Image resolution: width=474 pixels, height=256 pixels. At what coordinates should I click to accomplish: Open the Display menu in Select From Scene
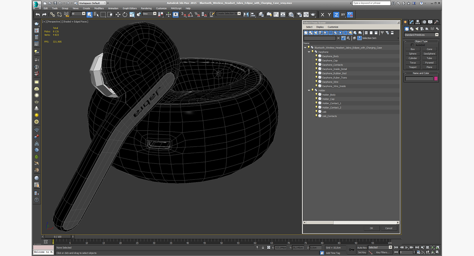[320, 27]
